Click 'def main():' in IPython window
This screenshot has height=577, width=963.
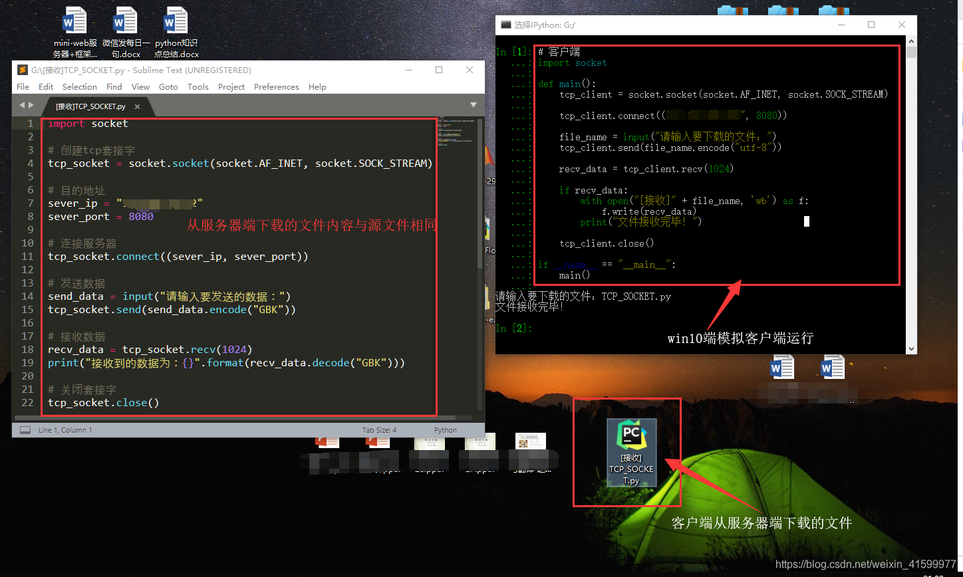[567, 84]
